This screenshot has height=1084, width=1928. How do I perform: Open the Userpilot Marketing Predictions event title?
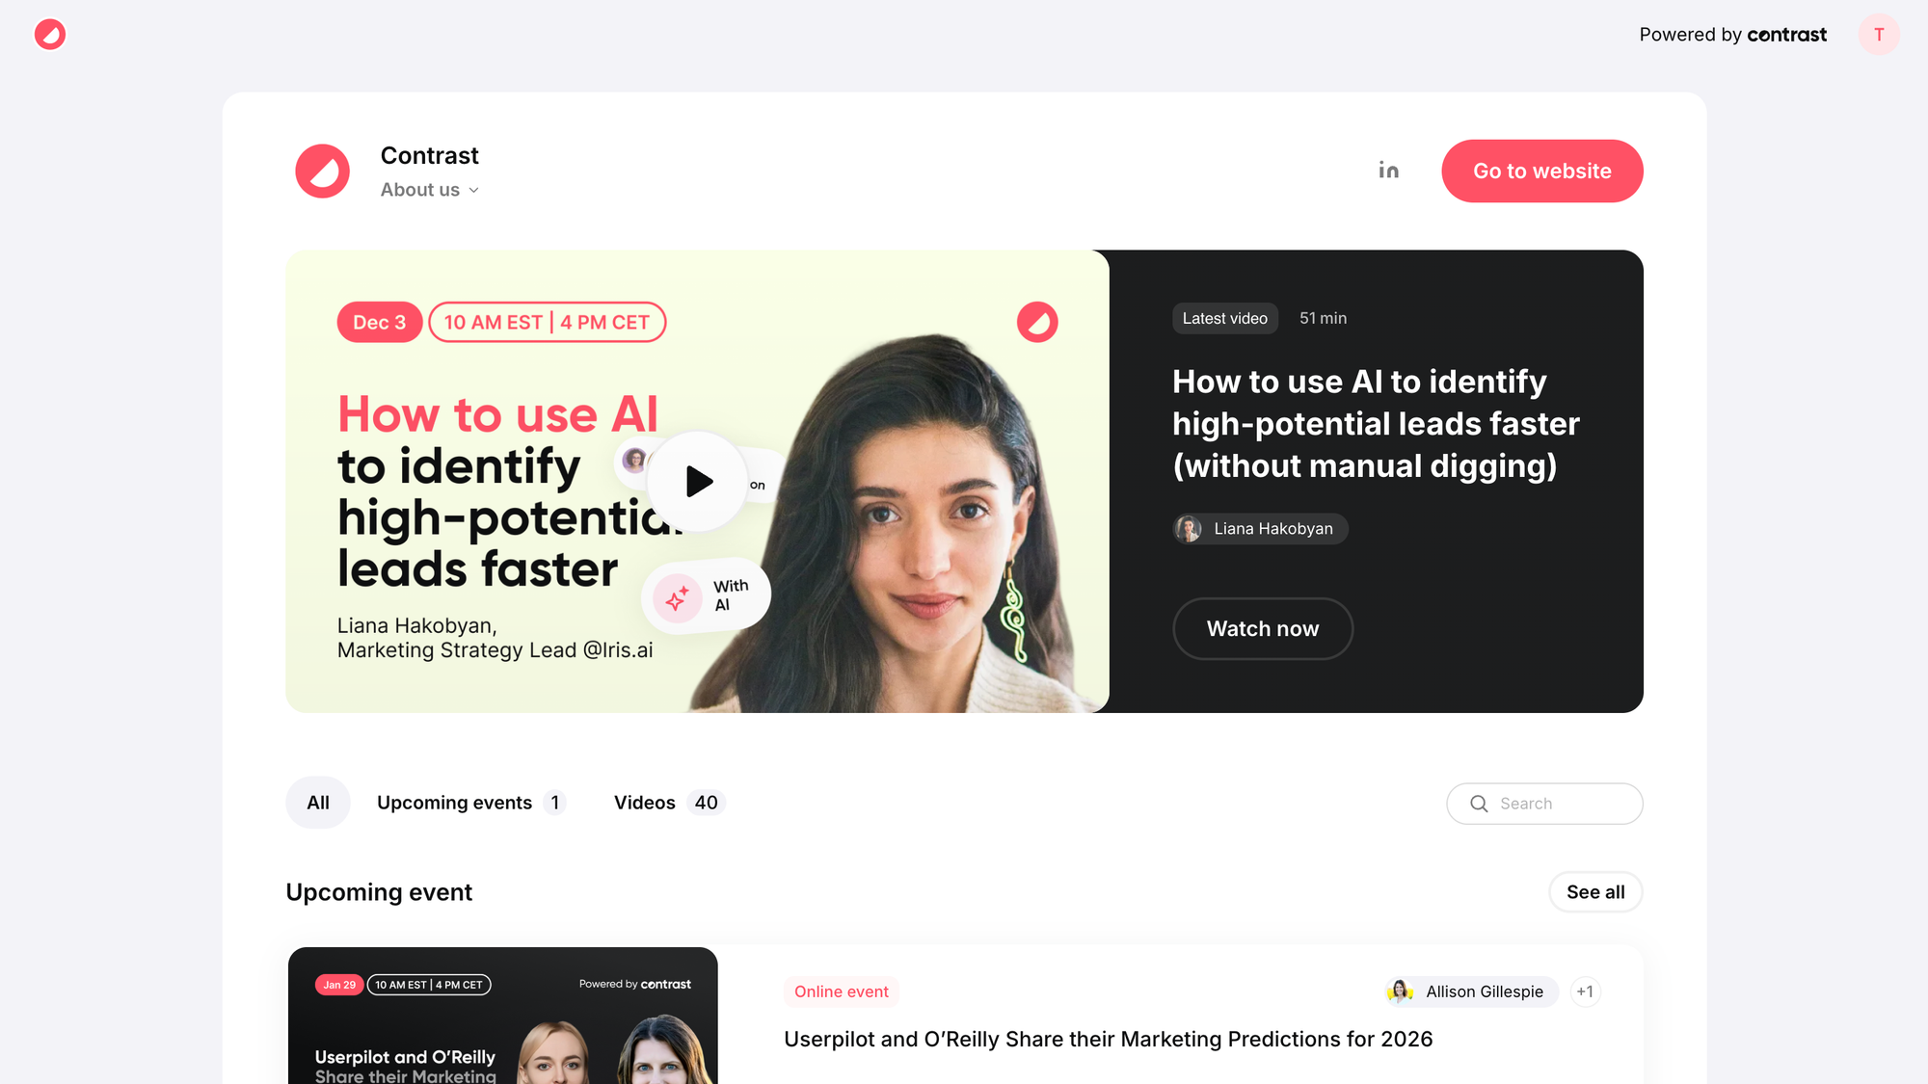coord(1109,1040)
